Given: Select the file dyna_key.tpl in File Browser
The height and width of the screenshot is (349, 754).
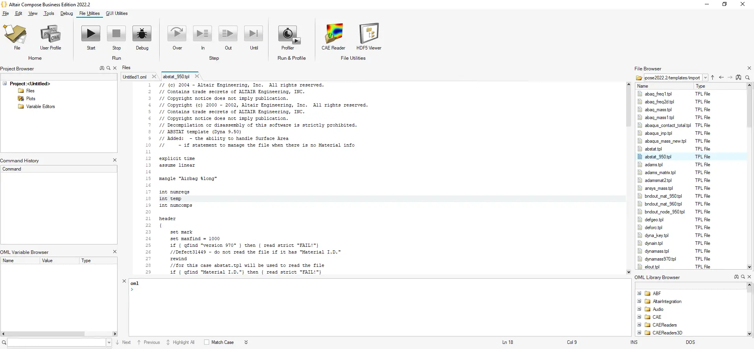Looking at the screenshot, I should [x=657, y=235].
